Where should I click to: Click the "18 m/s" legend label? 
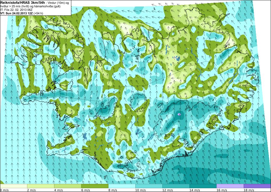coord(249,190)
